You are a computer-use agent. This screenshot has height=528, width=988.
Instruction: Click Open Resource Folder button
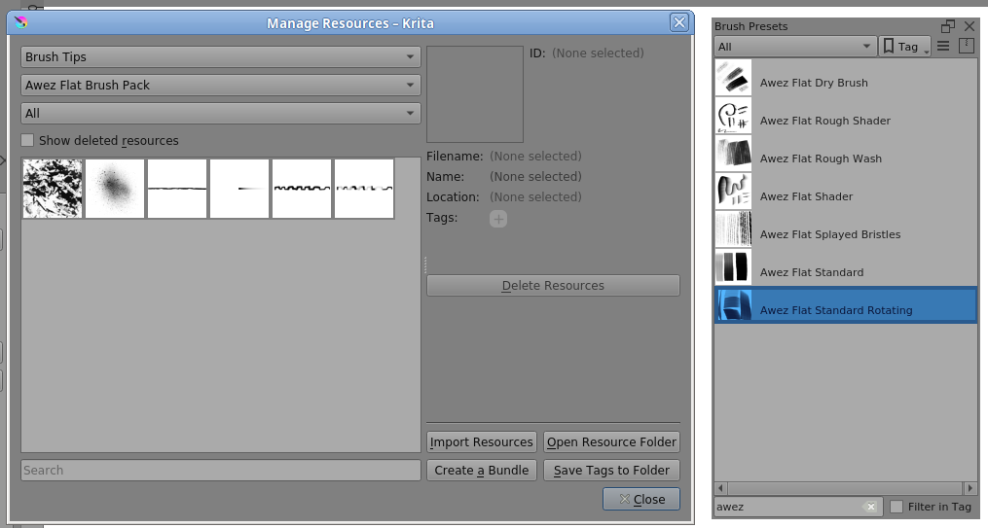(612, 441)
